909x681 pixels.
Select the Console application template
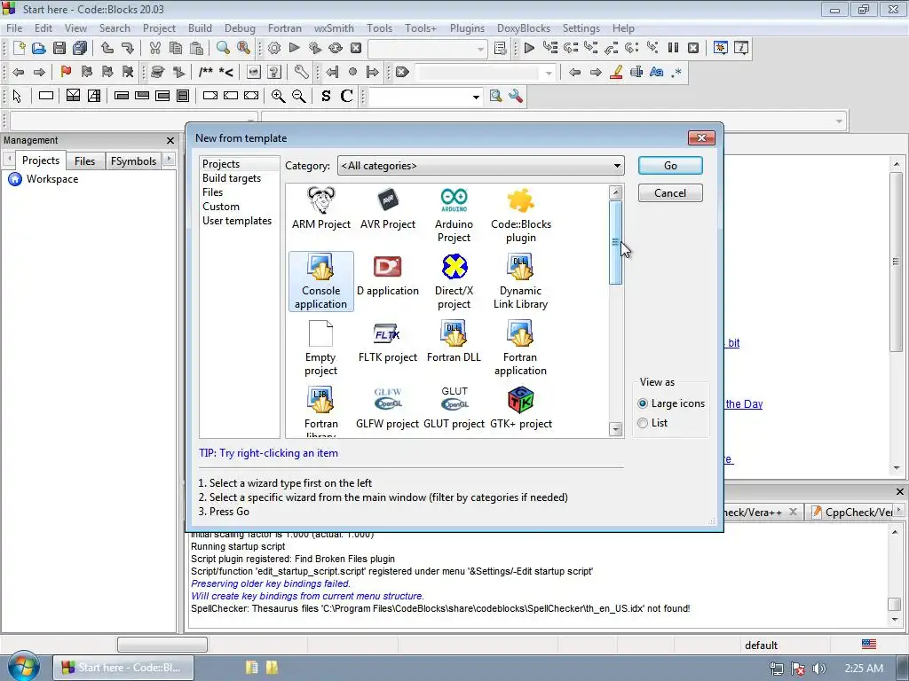coord(320,281)
